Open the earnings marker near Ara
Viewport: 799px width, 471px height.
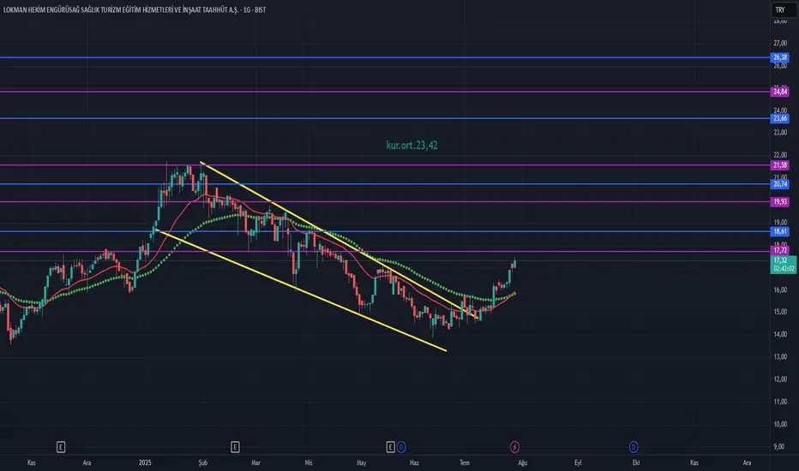pyautogui.click(x=61, y=447)
